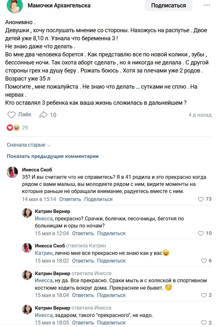Like Инесса Скоб's comment with 73 likes
This screenshot has height=327, width=217.
click(201, 199)
